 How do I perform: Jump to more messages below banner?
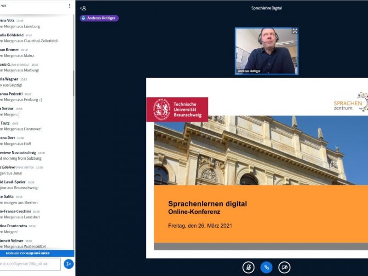tap(37, 253)
